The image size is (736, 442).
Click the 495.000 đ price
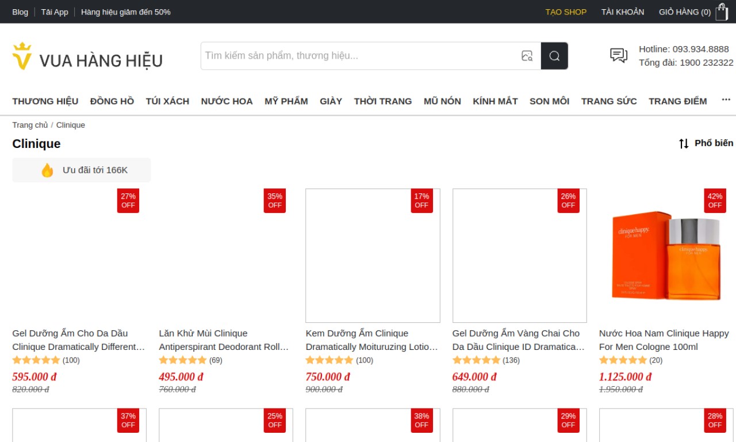[181, 377]
